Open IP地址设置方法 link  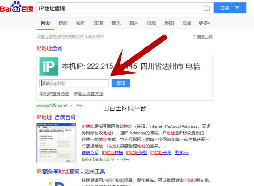click(x=88, y=94)
